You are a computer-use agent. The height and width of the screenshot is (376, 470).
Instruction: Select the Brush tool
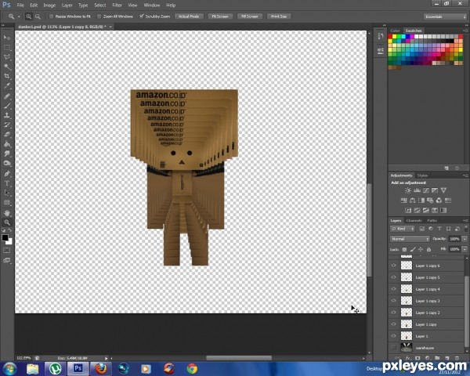(x=6, y=106)
